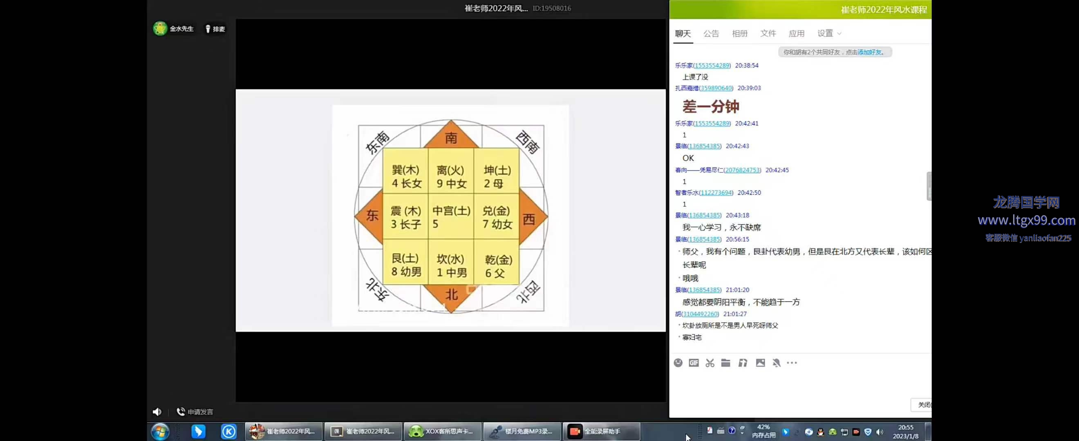
Task: Click the music headphones icon
Action: [x=743, y=363]
